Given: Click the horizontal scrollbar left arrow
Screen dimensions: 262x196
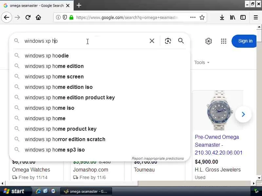Looking at the screenshot, I should 2,183.
